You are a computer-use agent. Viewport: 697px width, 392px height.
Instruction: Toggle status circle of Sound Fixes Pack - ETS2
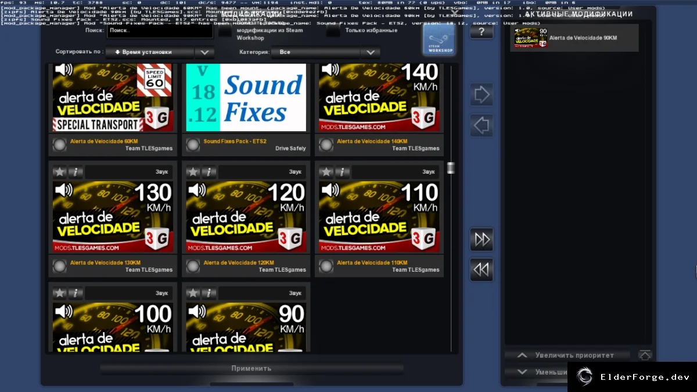193,145
